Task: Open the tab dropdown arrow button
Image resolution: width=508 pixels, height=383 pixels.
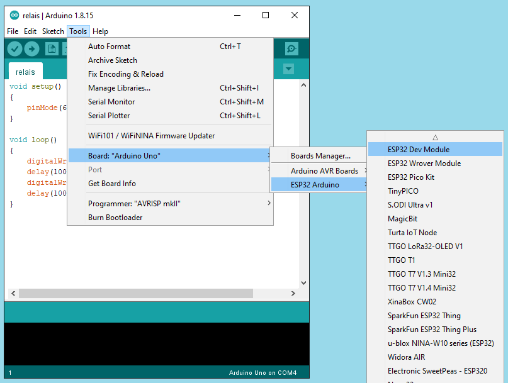Action: [x=288, y=69]
